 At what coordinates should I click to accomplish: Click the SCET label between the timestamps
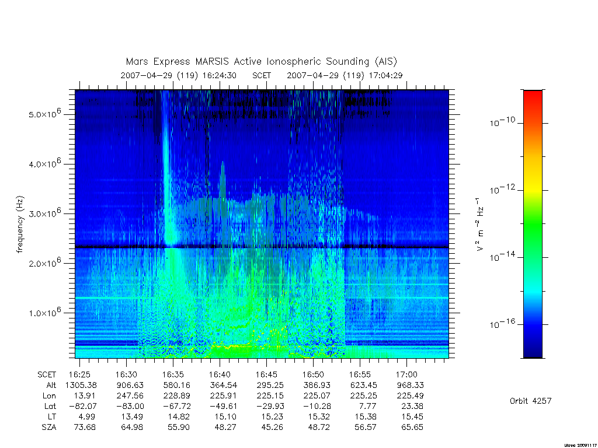coord(262,75)
